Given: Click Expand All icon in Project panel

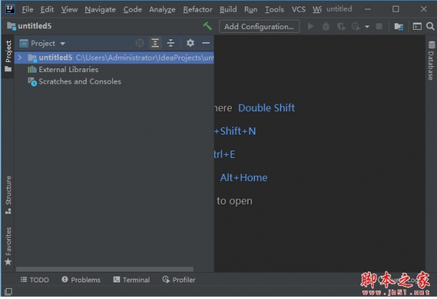Looking at the screenshot, I should pyautogui.click(x=155, y=43).
